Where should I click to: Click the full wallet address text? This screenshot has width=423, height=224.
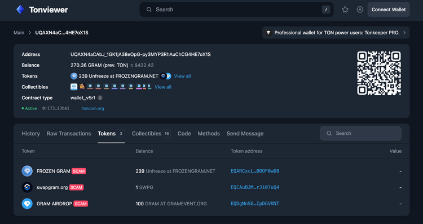[140, 55]
